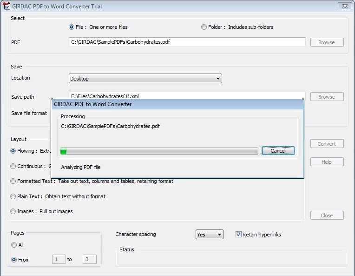This screenshot has height=276, width=355.
Task: Click the GIRDAC PDF to Word Converter dialog title
Action: [92, 104]
